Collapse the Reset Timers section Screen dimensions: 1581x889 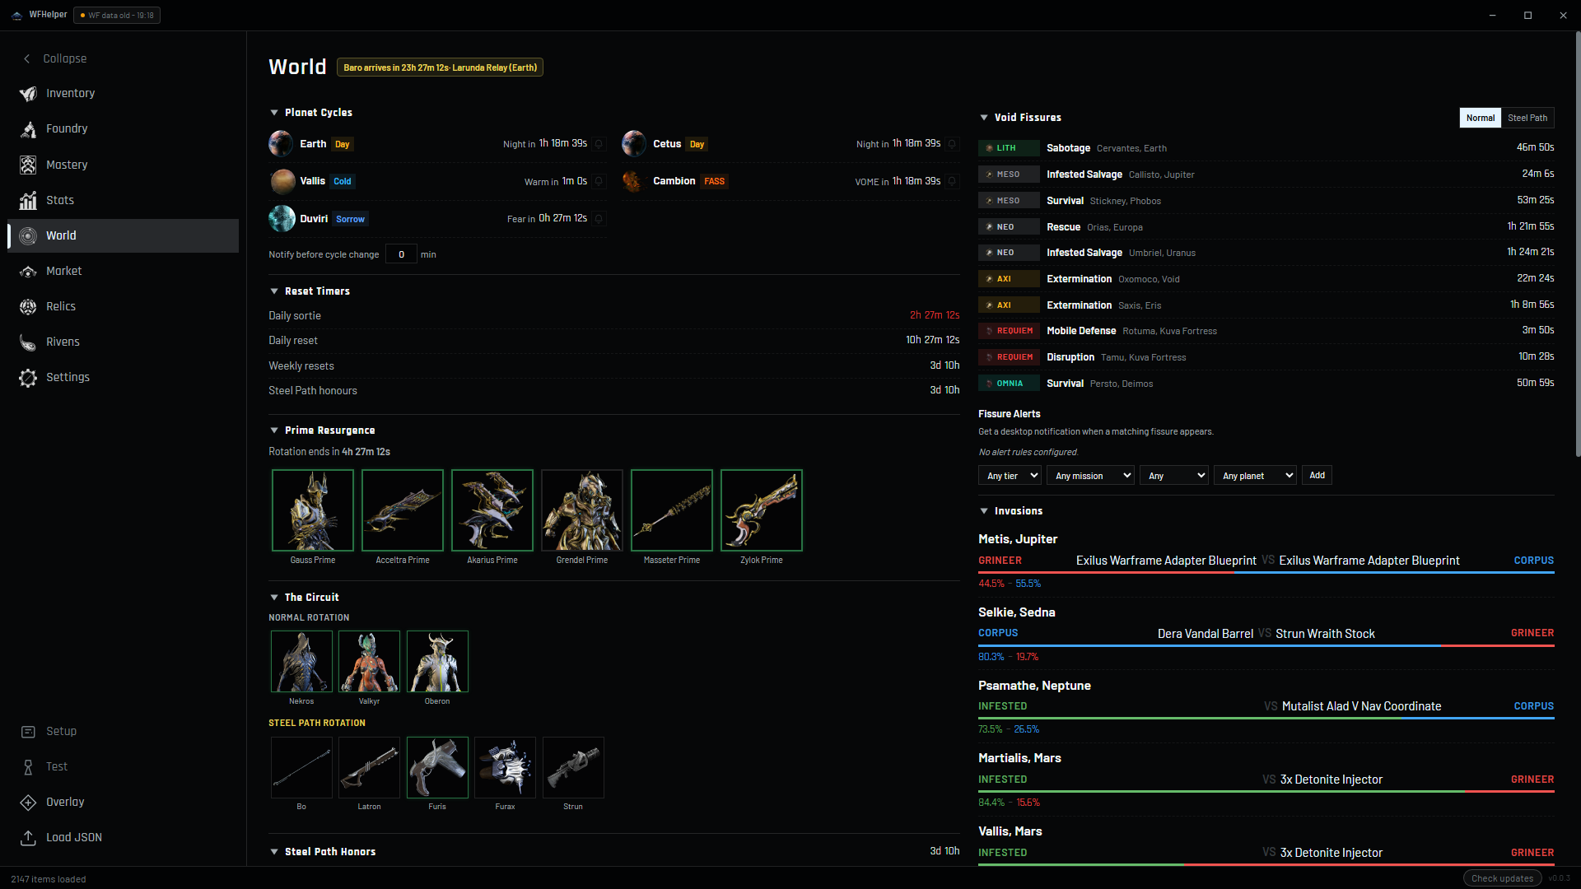coord(274,291)
